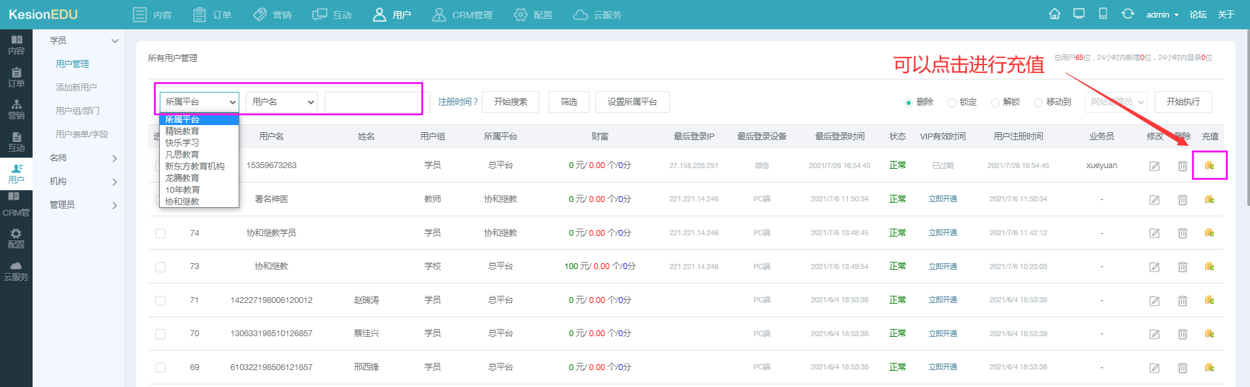Screen dimensions: 1250x387
Task: Expand the 名师 sidebar section
Action: click(x=83, y=158)
